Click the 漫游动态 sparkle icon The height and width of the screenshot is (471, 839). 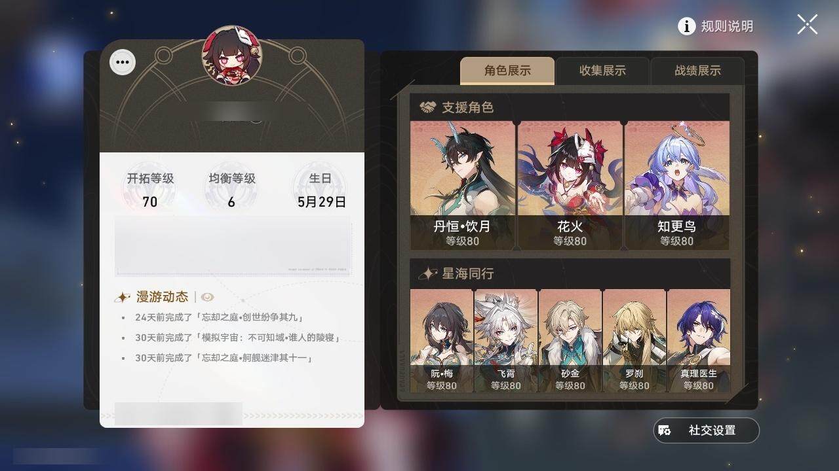(123, 297)
